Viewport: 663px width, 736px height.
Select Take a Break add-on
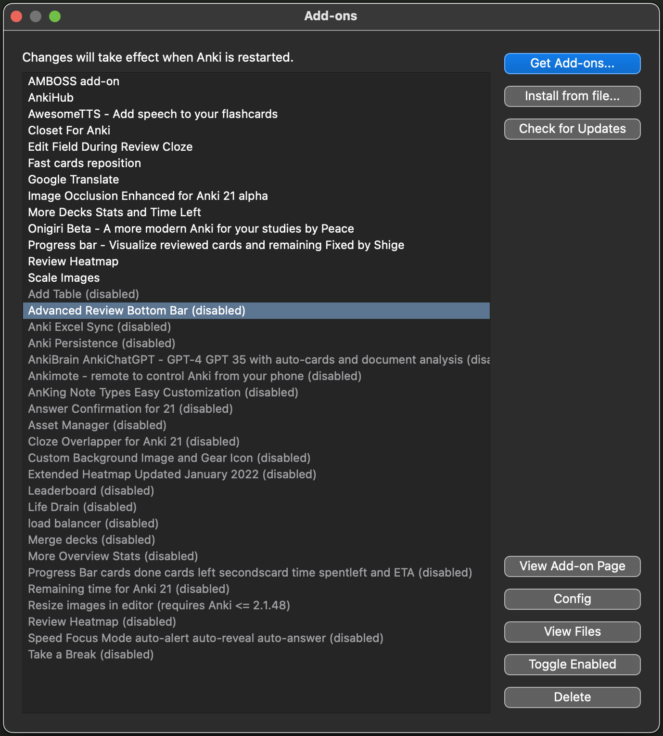pyautogui.click(x=91, y=655)
